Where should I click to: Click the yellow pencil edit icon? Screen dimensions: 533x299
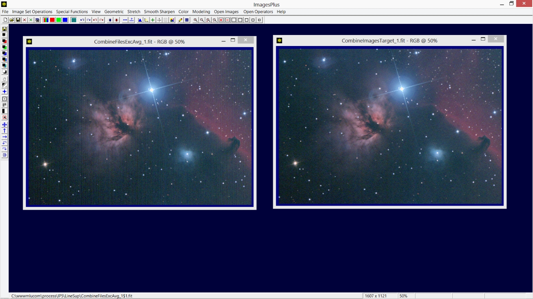(180, 20)
